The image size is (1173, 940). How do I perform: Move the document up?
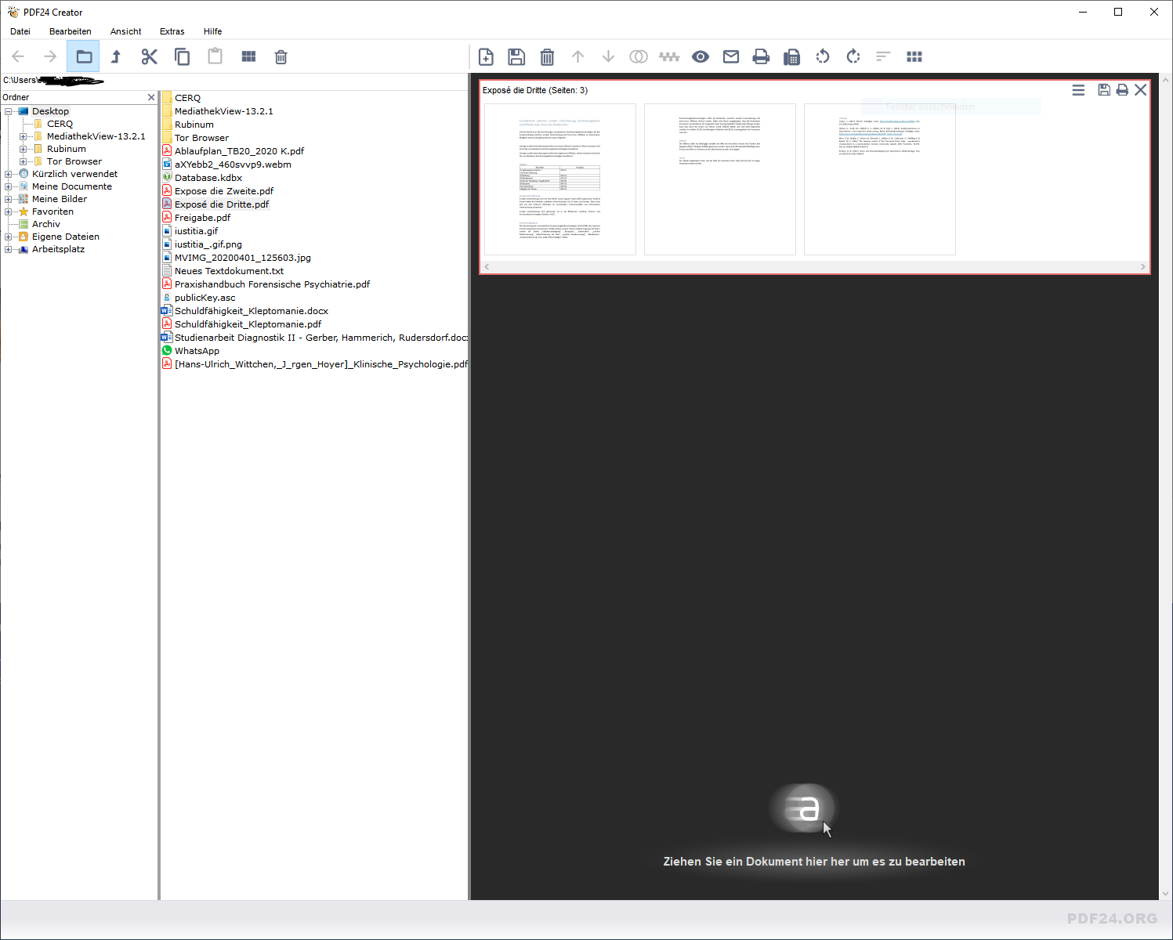click(577, 56)
